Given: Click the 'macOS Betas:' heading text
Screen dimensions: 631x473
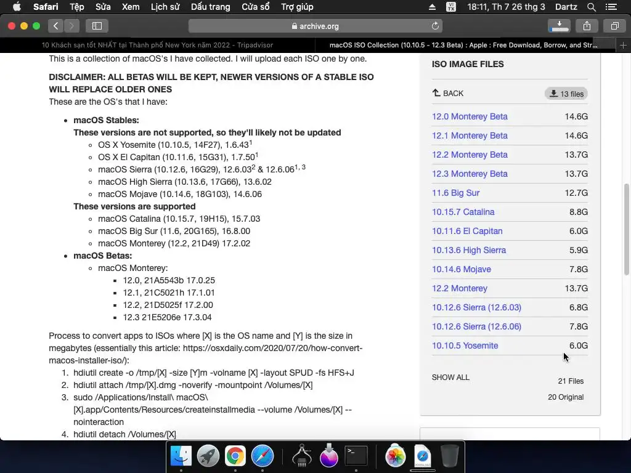Looking at the screenshot, I should pyautogui.click(x=103, y=256).
